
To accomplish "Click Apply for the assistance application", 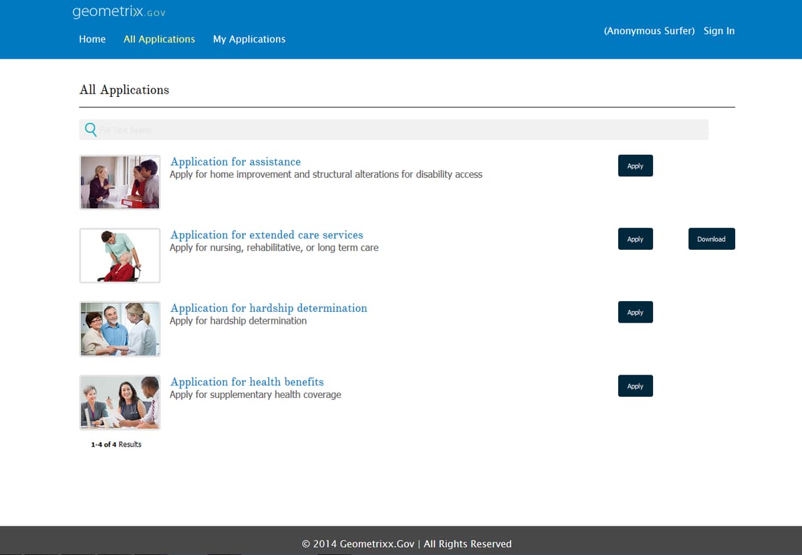I will (635, 166).
